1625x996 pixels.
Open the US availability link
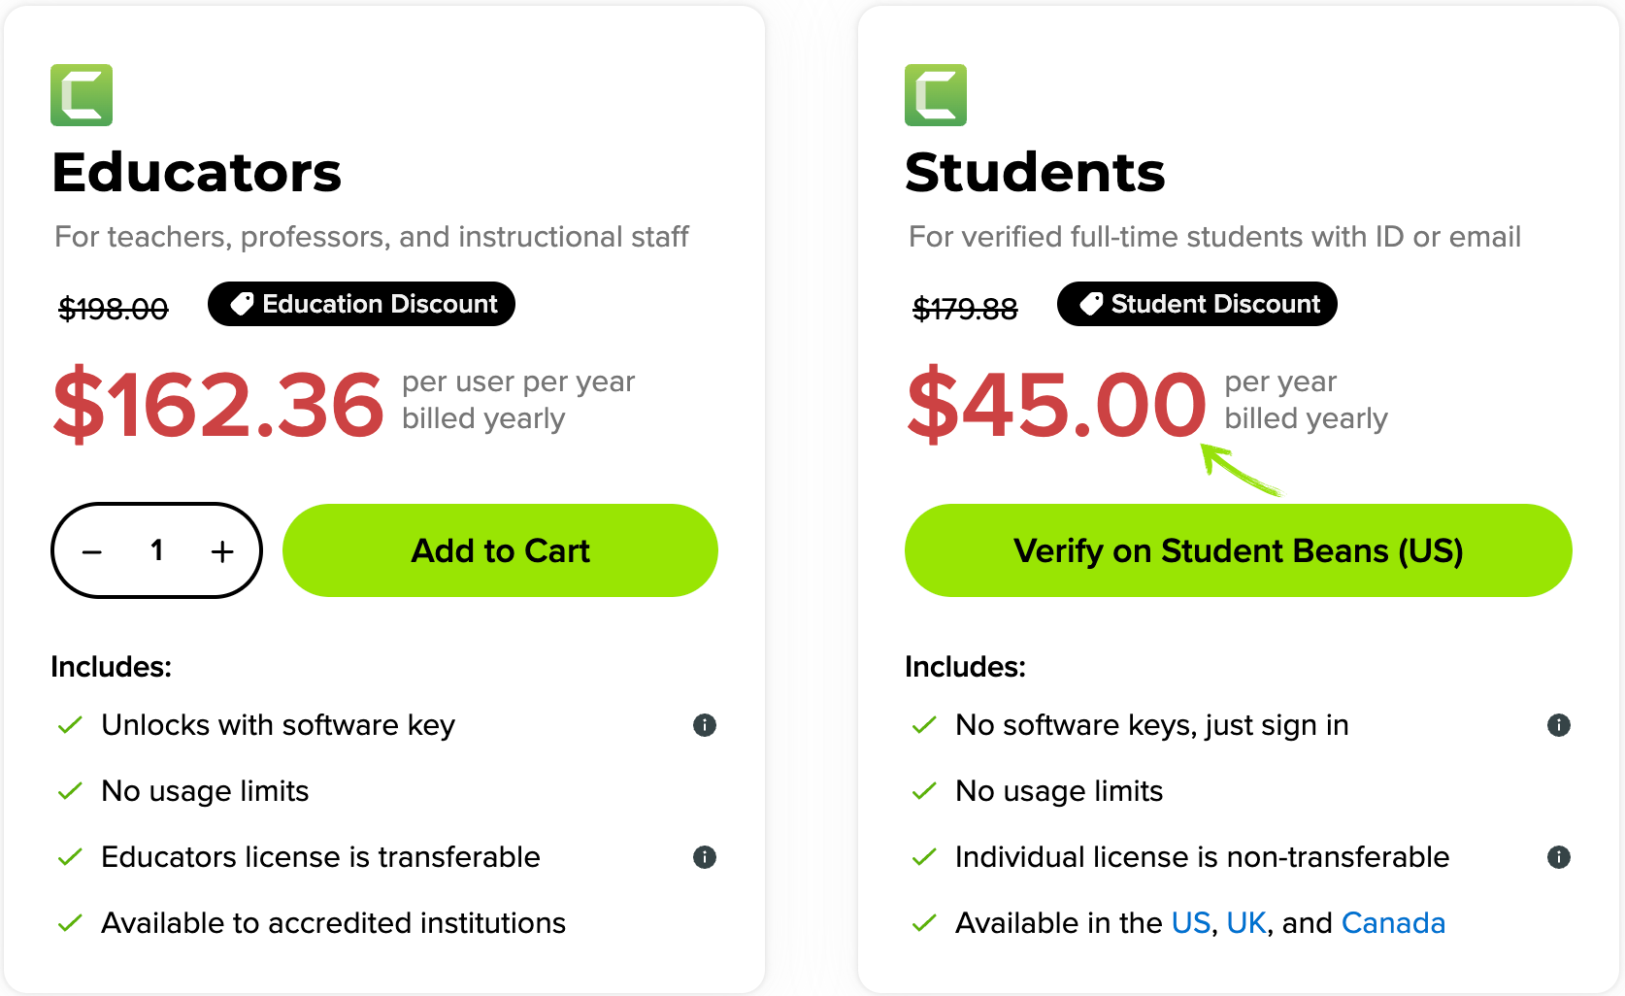tap(1190, 923)
